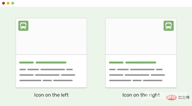Click the short green title bar in left card
The image size is (192, 106).
[x=26, y=63]
